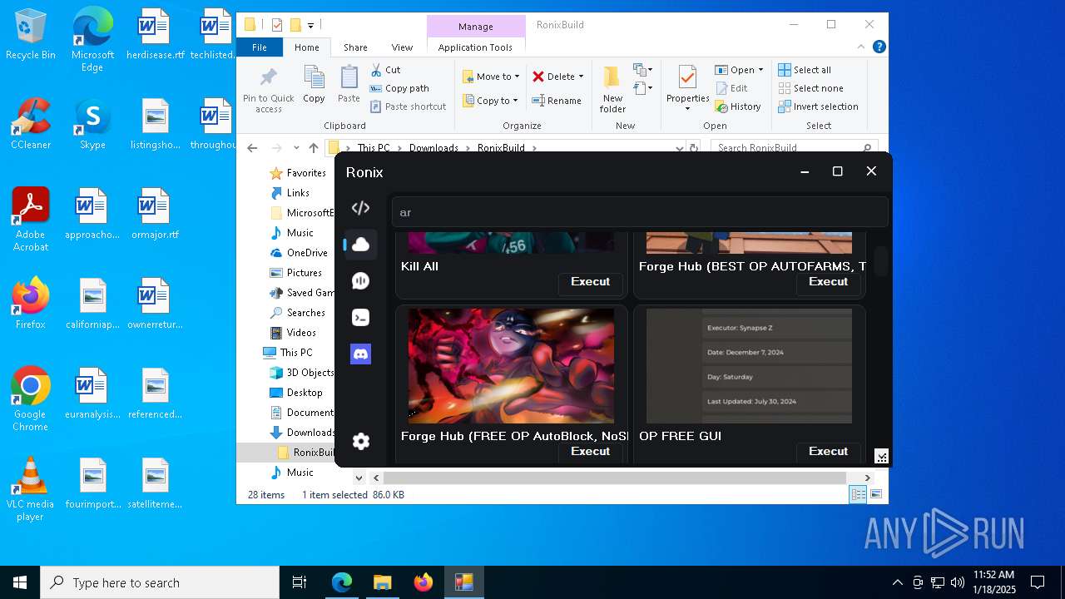Create a New folder from ribbon
The image size is (1065, 599).
612,90
